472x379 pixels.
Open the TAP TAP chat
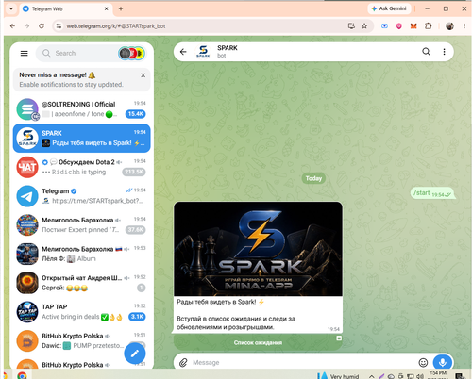pyautogui.click(x=81, y=311)
